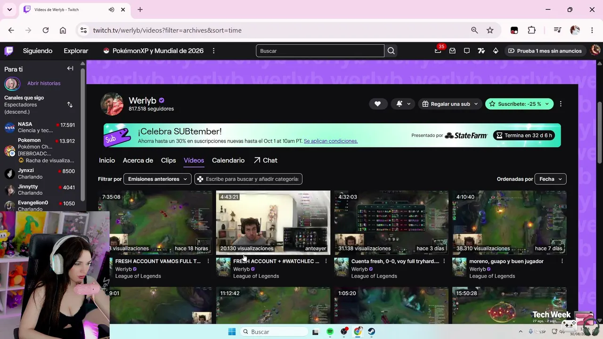Open the Chrome tab search dropdown arrow

pos(9,9)
